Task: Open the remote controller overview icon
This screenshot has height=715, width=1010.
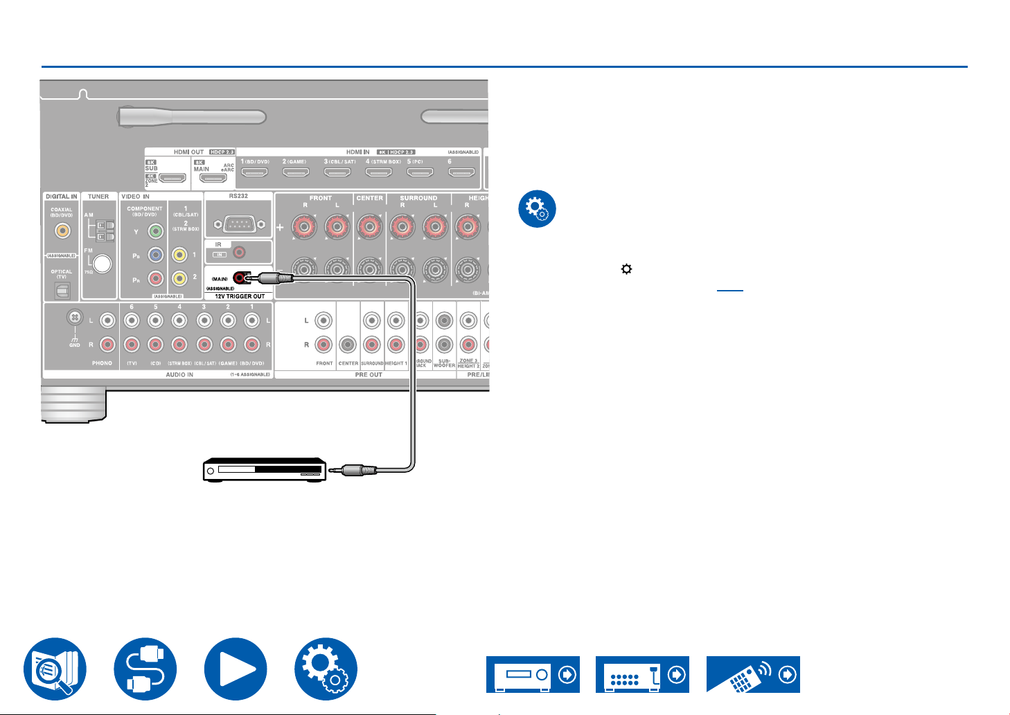Action: tap(753, 674)
